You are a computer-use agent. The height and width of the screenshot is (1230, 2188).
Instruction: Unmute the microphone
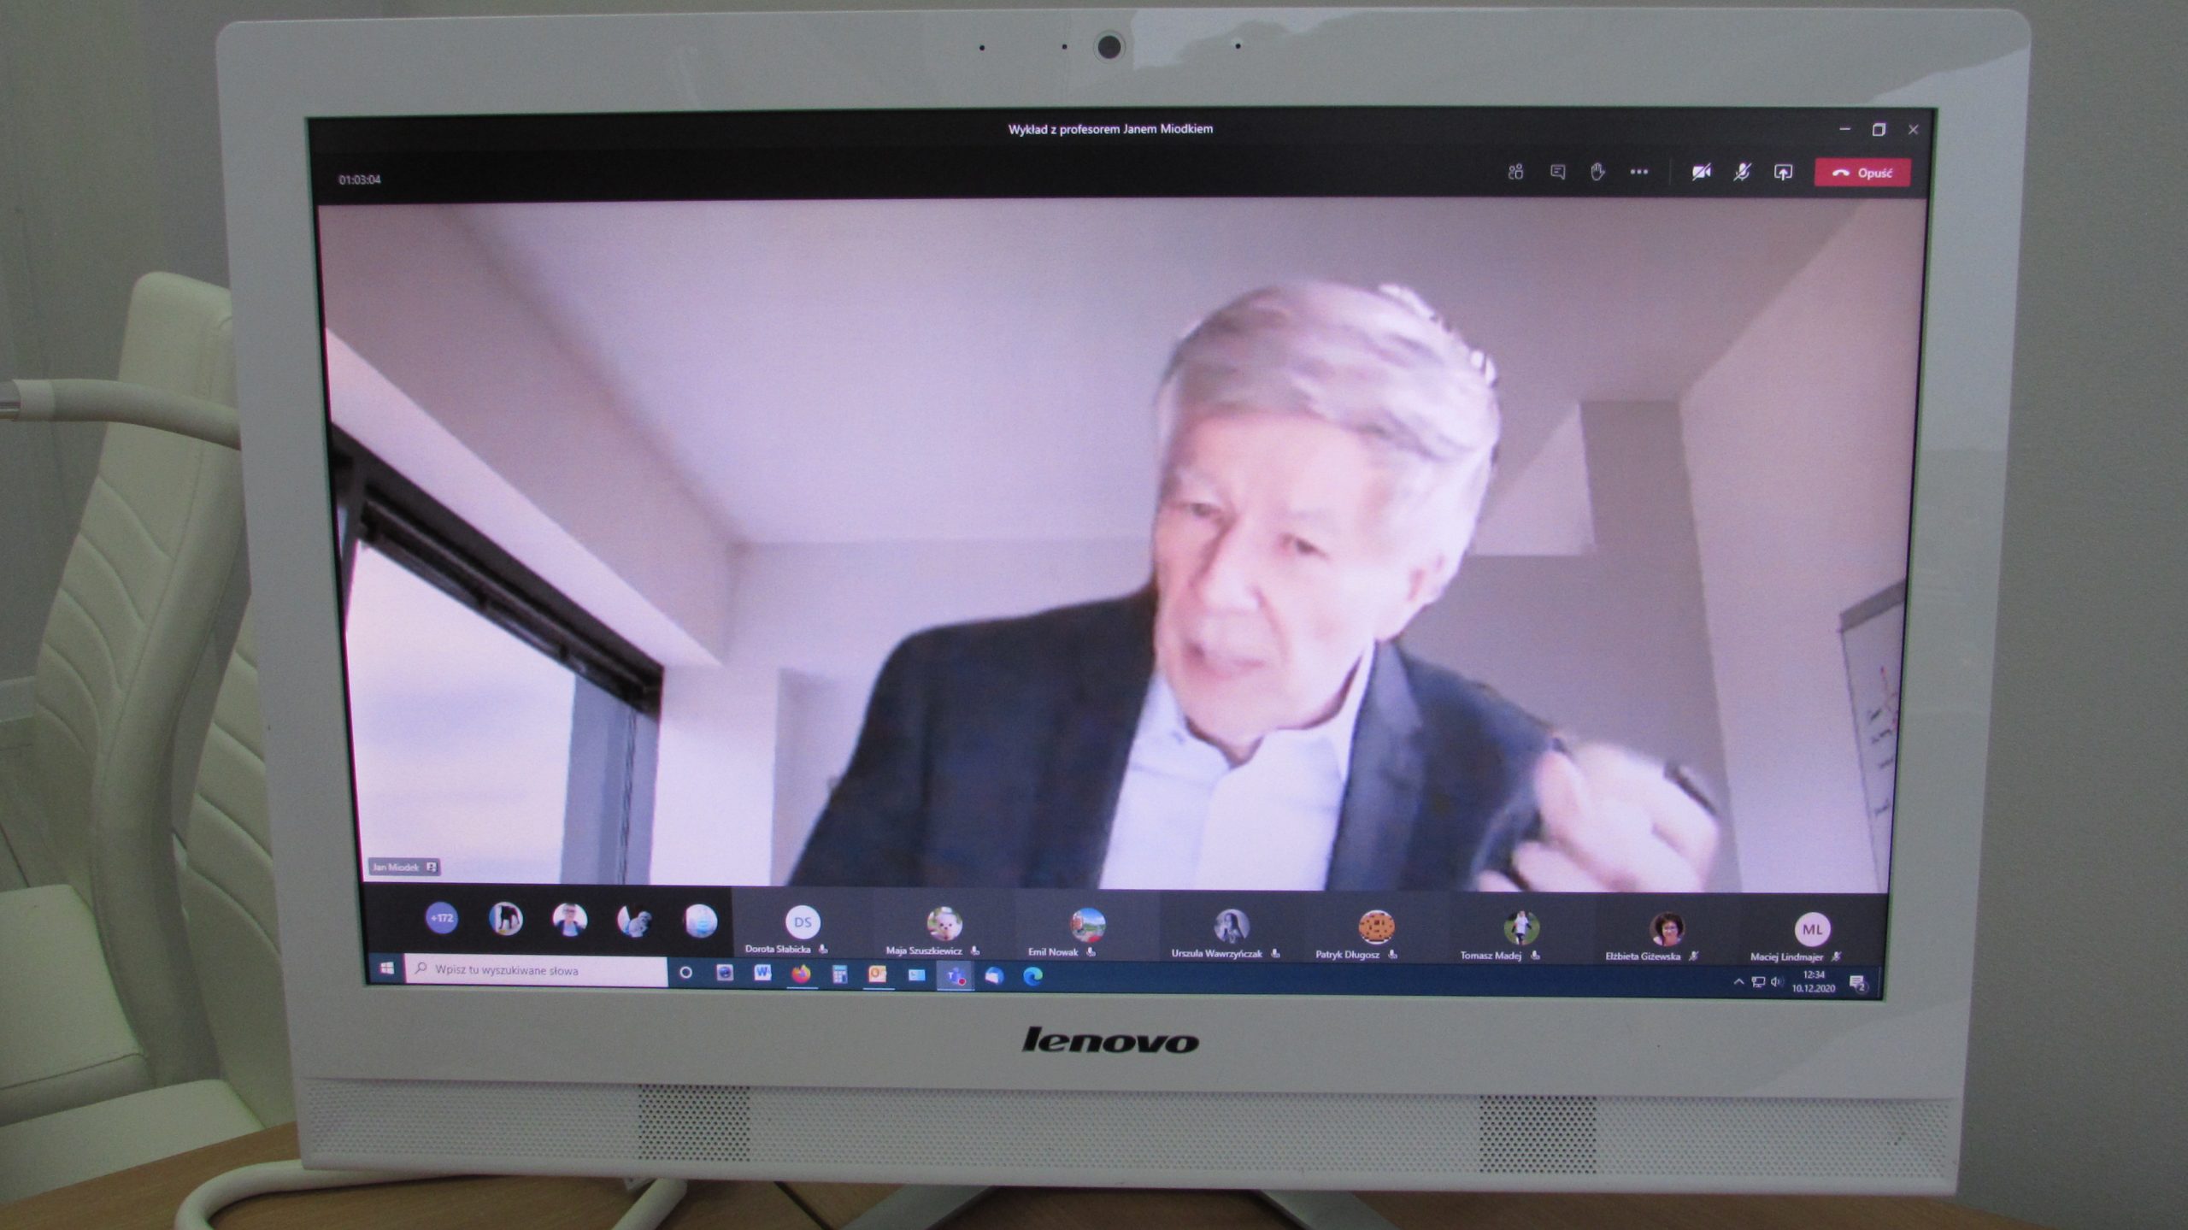[x=1742, y=173]
